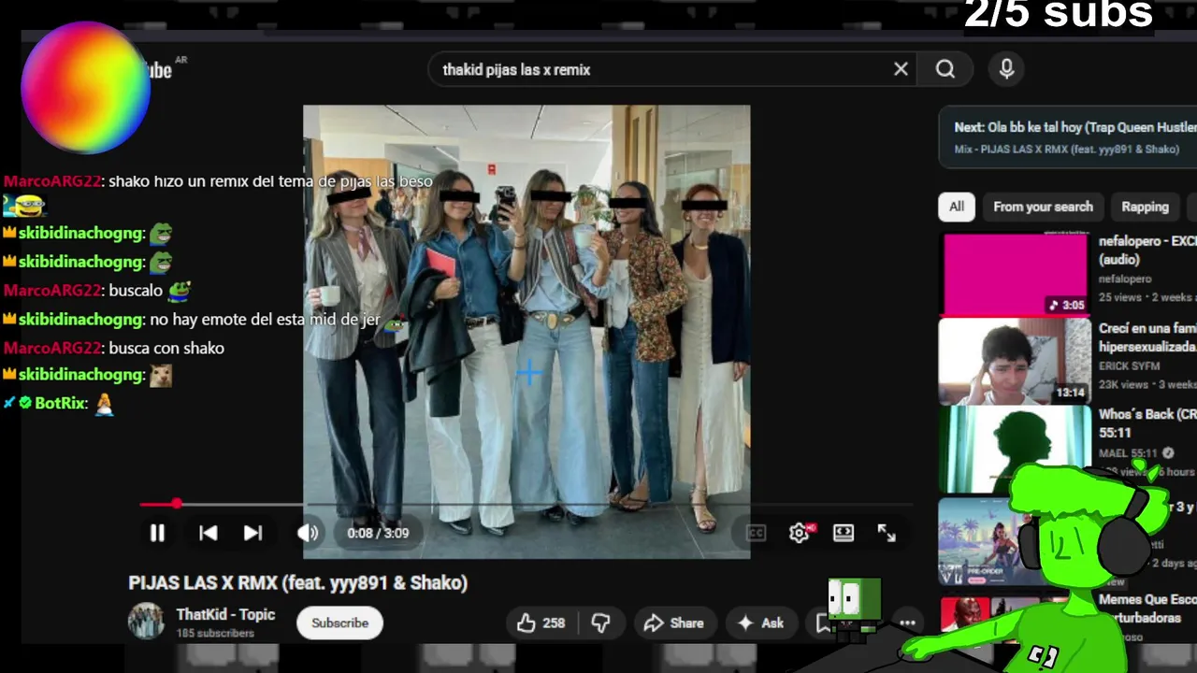Screen dimensions: 1197x673
Task: Start voice search with microphone
Action: click(1006, 69)
